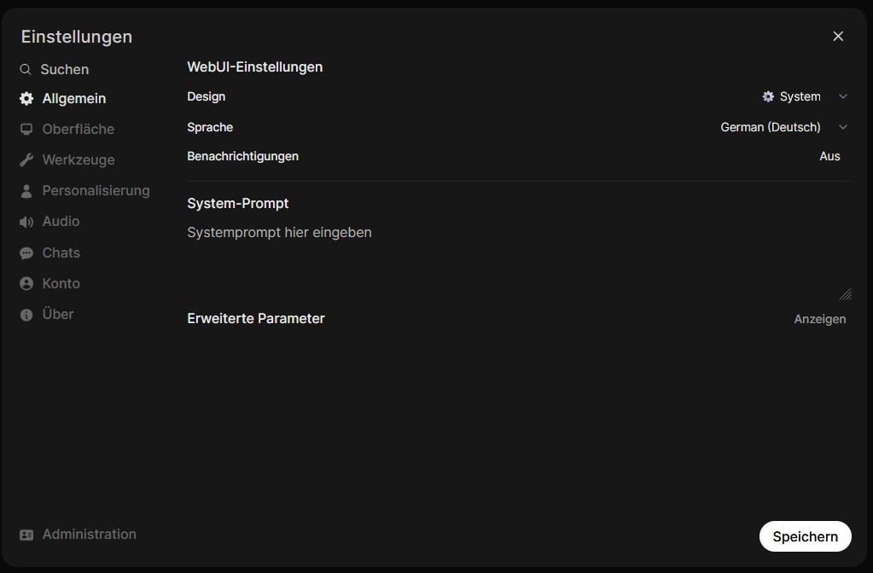Show the Erweiterte Parameter section
This screenshot has height=573, width=873.
coord(819,319)
